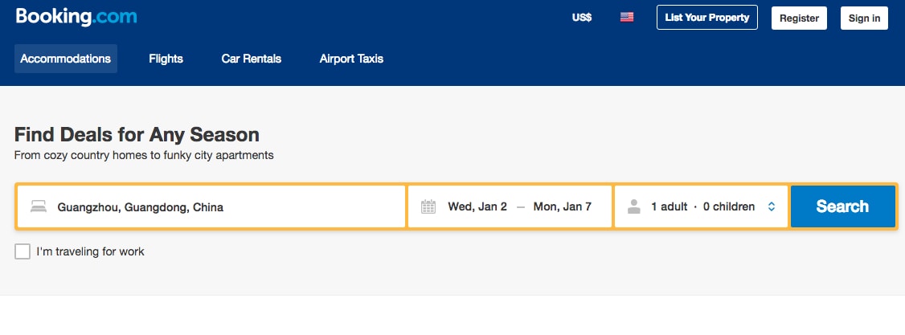The image size is (905, 335).
Task: Pick the check-out date Mon, Jan 7
Action: [563, 207]
